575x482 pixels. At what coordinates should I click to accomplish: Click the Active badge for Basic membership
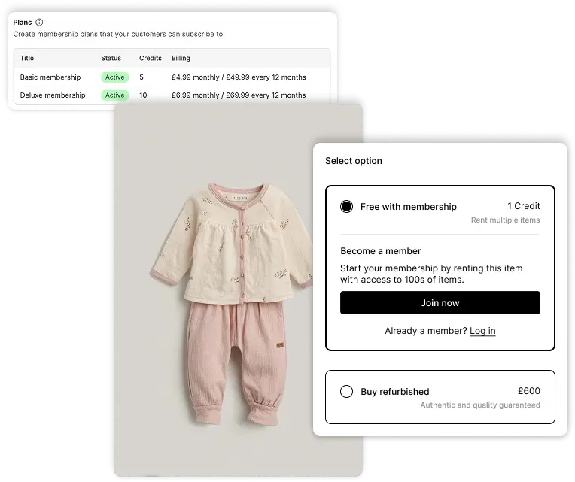coord(115,77)
